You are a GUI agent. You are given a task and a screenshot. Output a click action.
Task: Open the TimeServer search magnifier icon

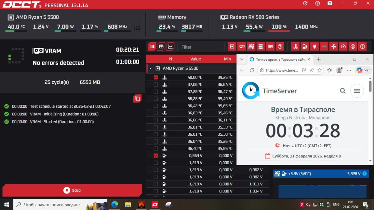pos(343,91)
